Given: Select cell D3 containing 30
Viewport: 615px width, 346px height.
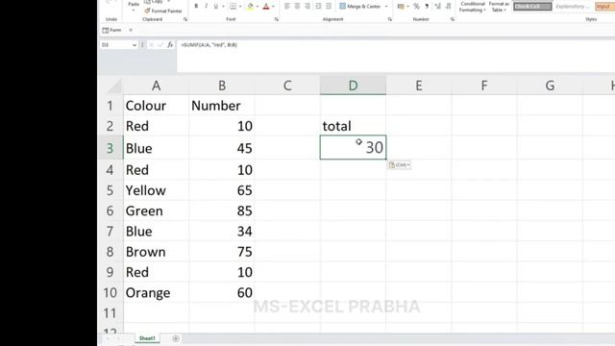Looking at the screenshot, I should (353, 147).
